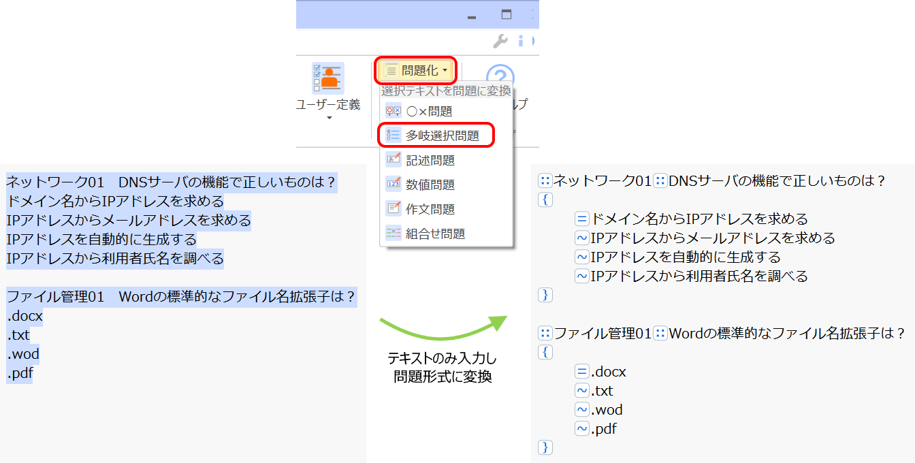Click the 数値問題 icon with 123
Image resolution: width=915 pixels, height=463 pixels.
pos(394,185)
